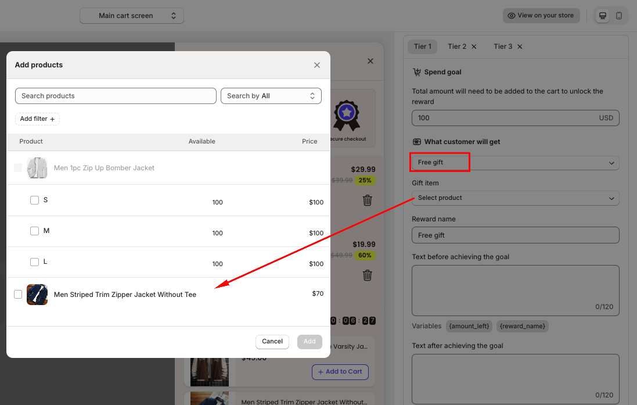Switch to desktop preview icon
Screen dimensions: 637x405
coord(603,16)
